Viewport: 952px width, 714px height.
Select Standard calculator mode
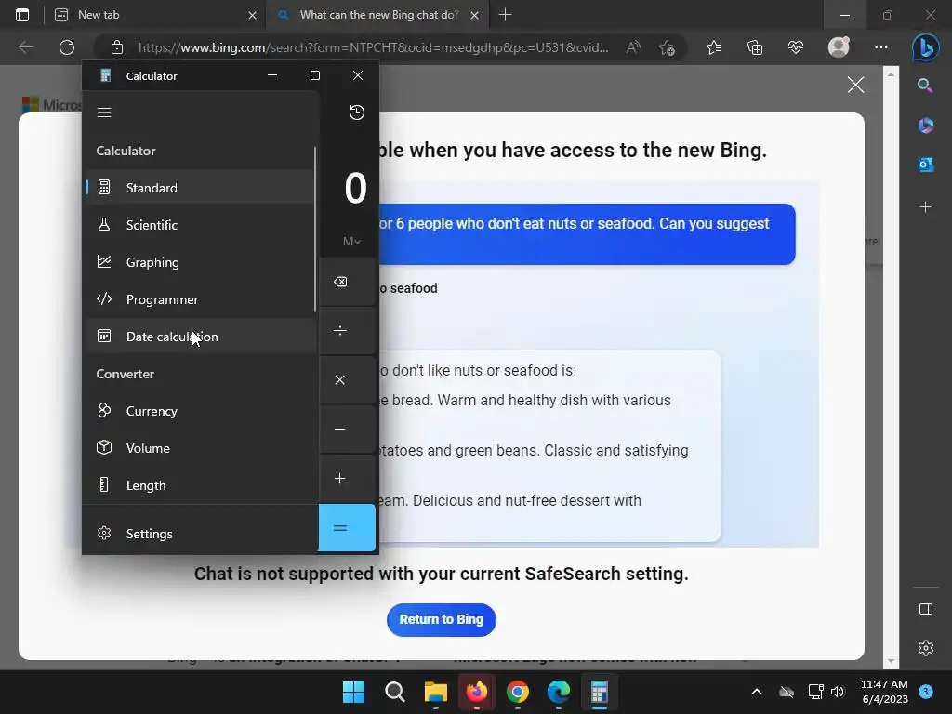200,188
